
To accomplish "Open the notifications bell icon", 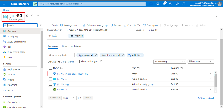I will tap(164, 4).
